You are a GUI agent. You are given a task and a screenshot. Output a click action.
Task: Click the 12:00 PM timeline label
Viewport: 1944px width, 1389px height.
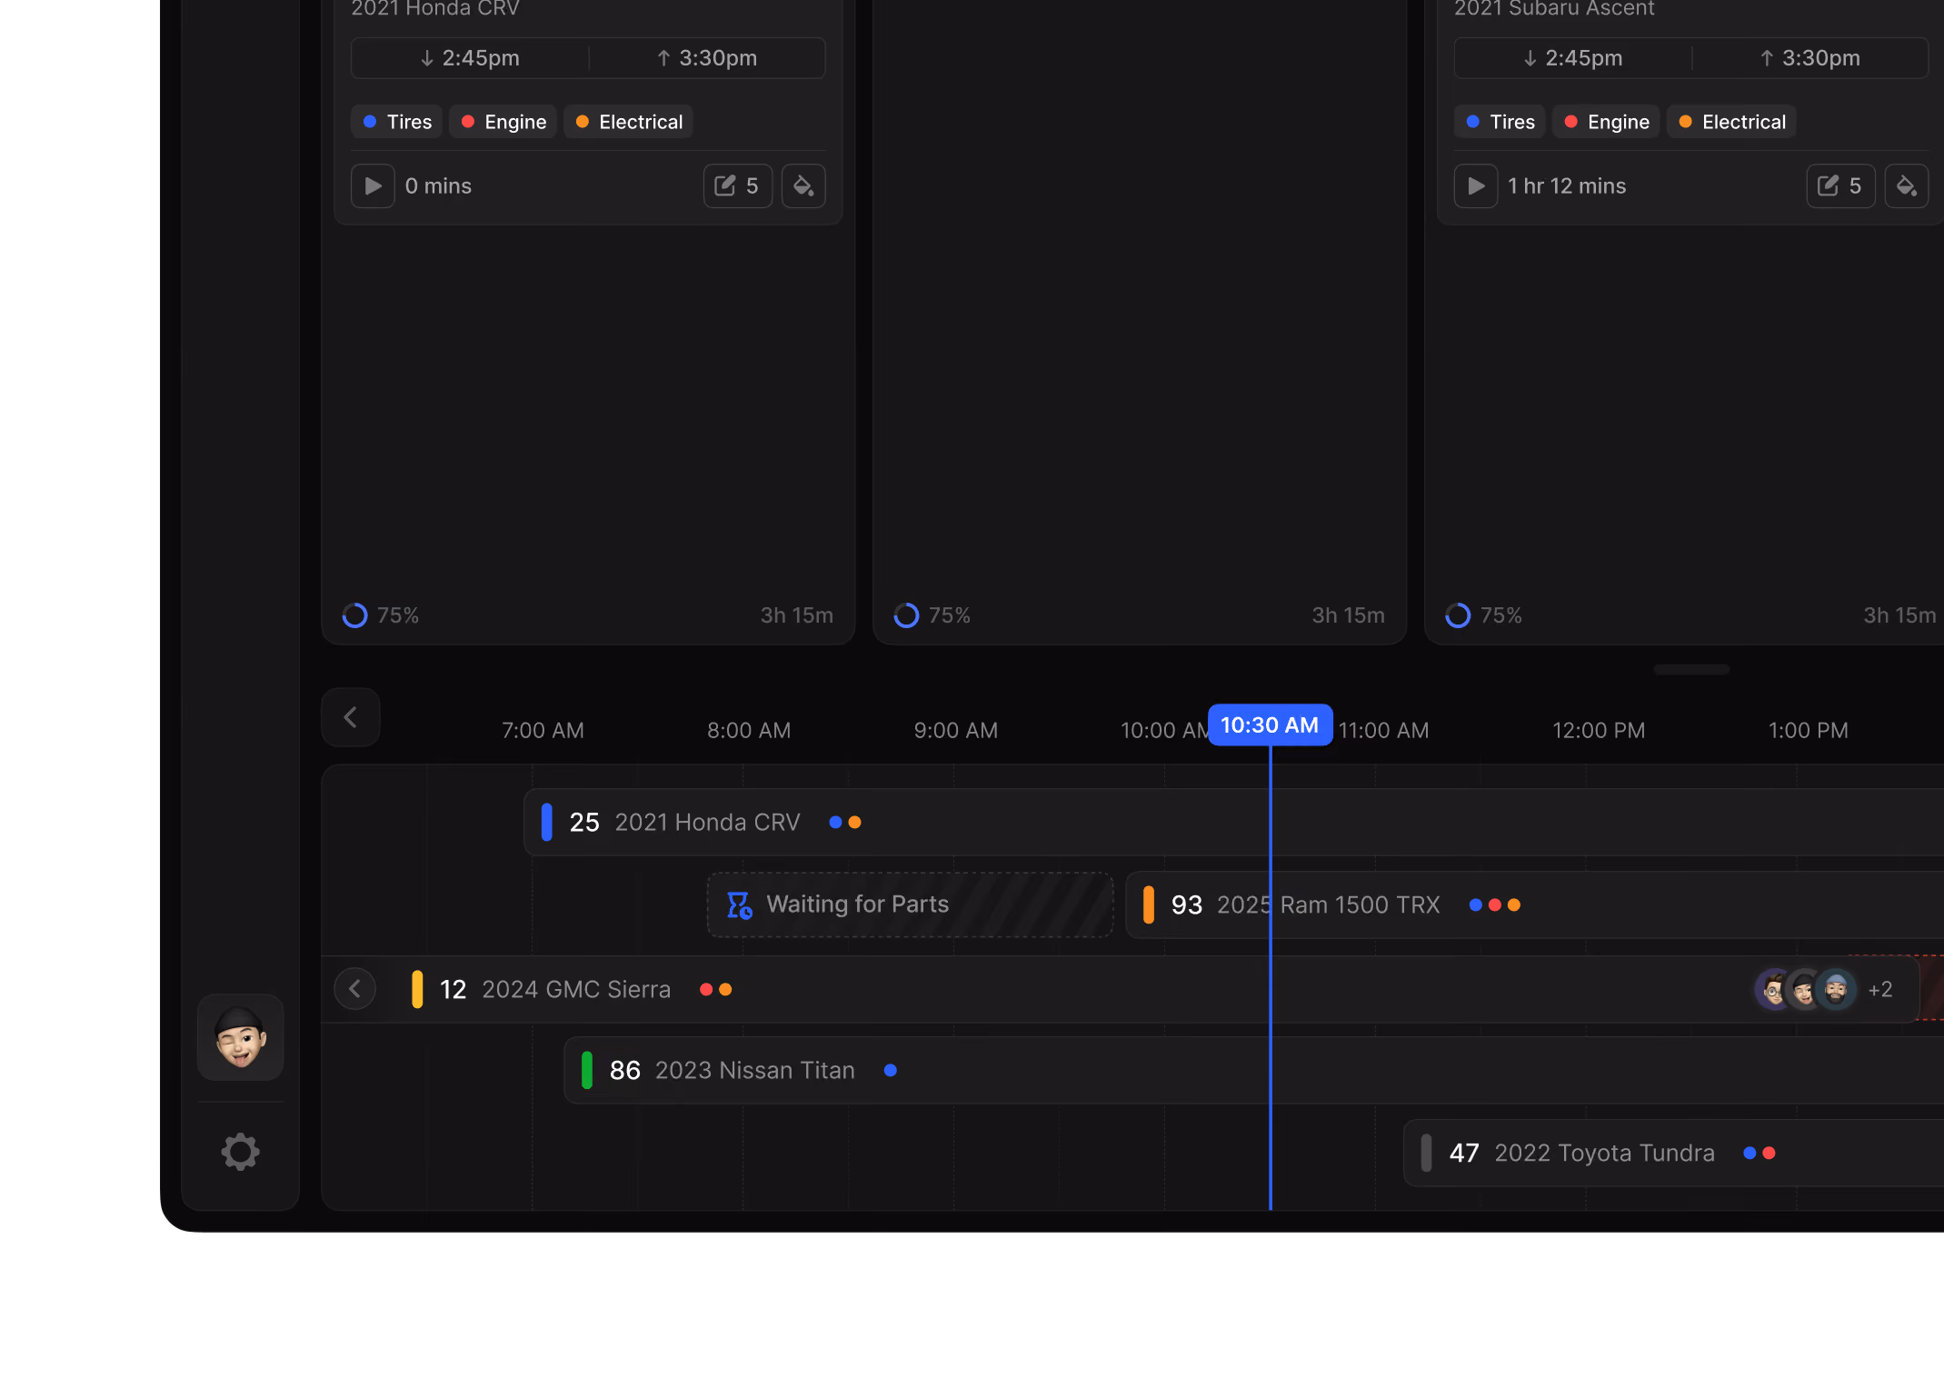coord(1599,731)
